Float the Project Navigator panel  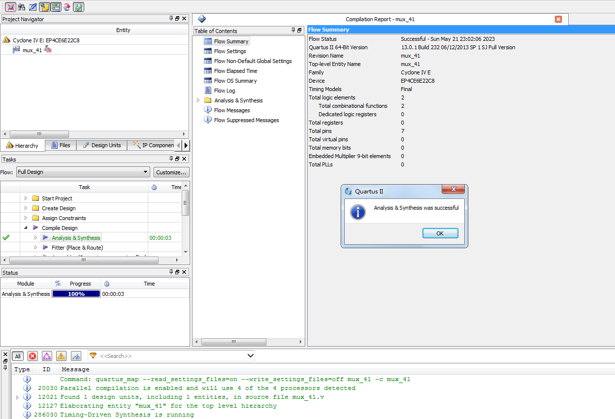click(177, 19)
